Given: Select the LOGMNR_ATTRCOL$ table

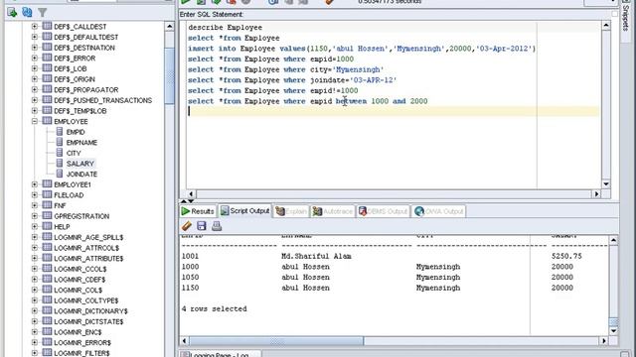Looking at the screenshot, I should (86, 248).
